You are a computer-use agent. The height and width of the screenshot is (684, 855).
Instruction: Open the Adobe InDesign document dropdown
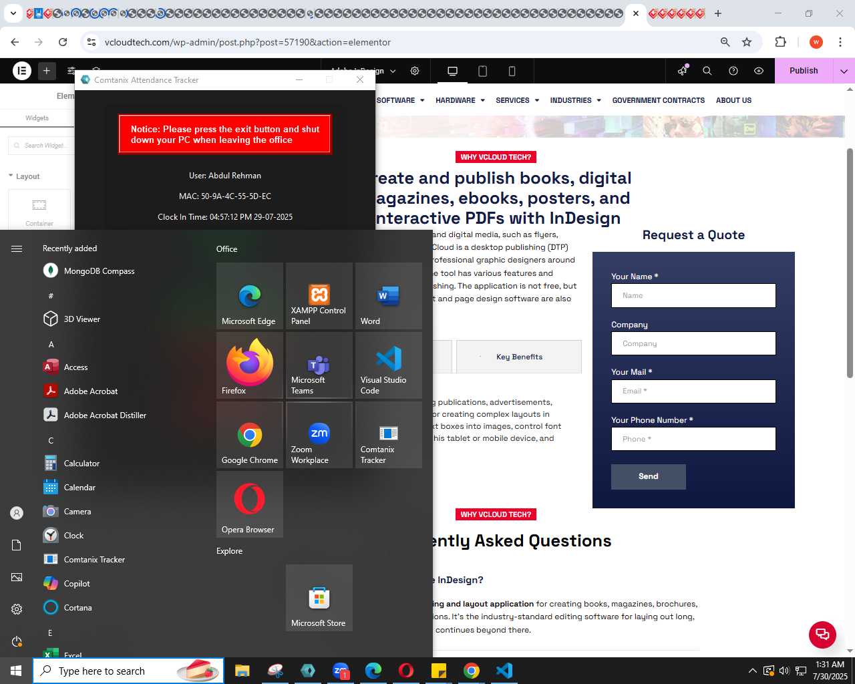[x=364, y=71]
